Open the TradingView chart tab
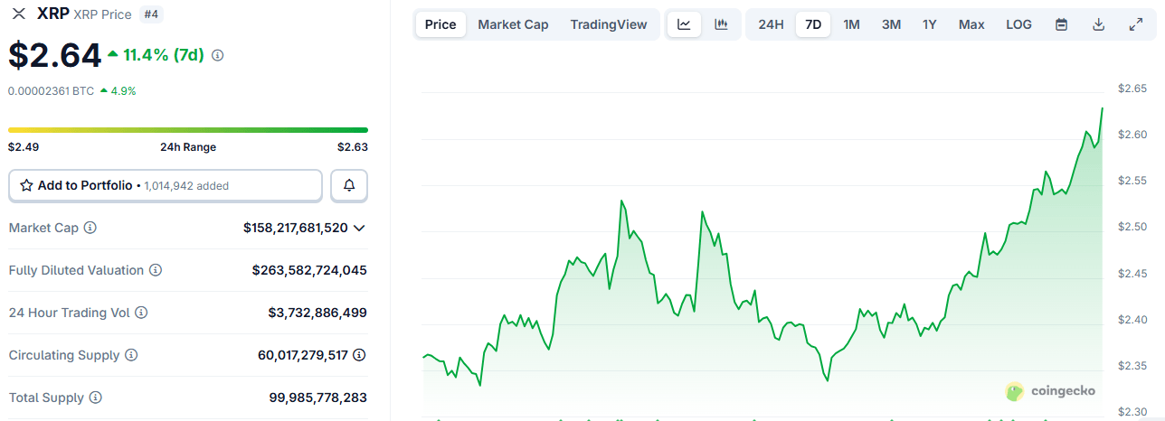The image size is (1165, 421). (x=609, y=24)
